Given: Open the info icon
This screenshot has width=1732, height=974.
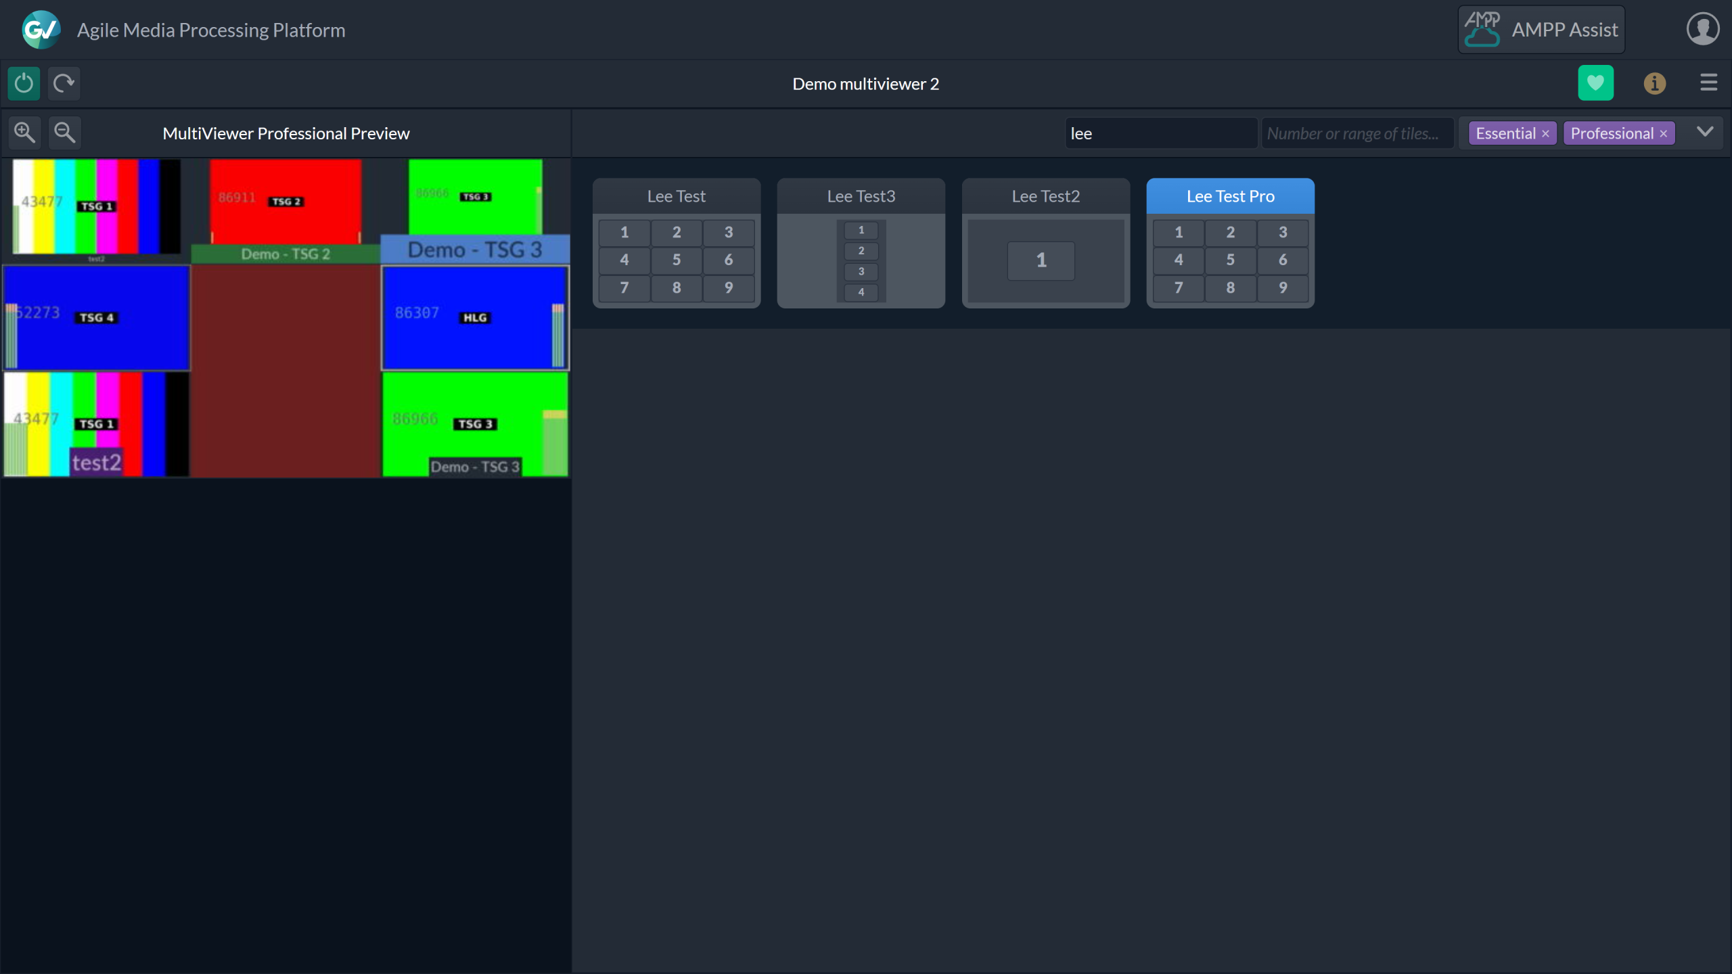Looking at the screenshot, I should point(1655,83).
